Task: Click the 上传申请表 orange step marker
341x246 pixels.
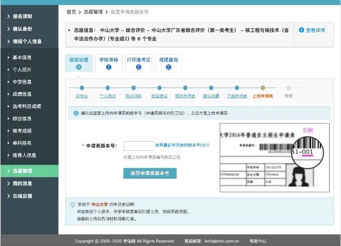Action: click(263, 88)
